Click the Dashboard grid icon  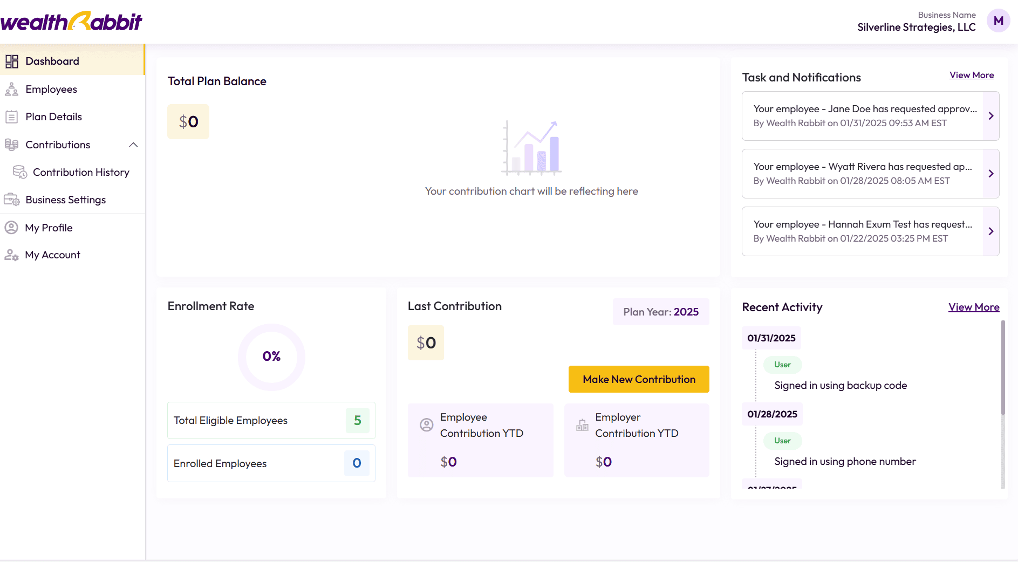[12, 61]
